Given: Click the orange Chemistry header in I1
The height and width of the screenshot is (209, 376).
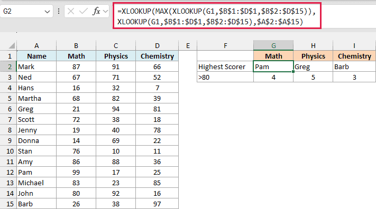Looking at the screenshot, I should click(354, 56).
